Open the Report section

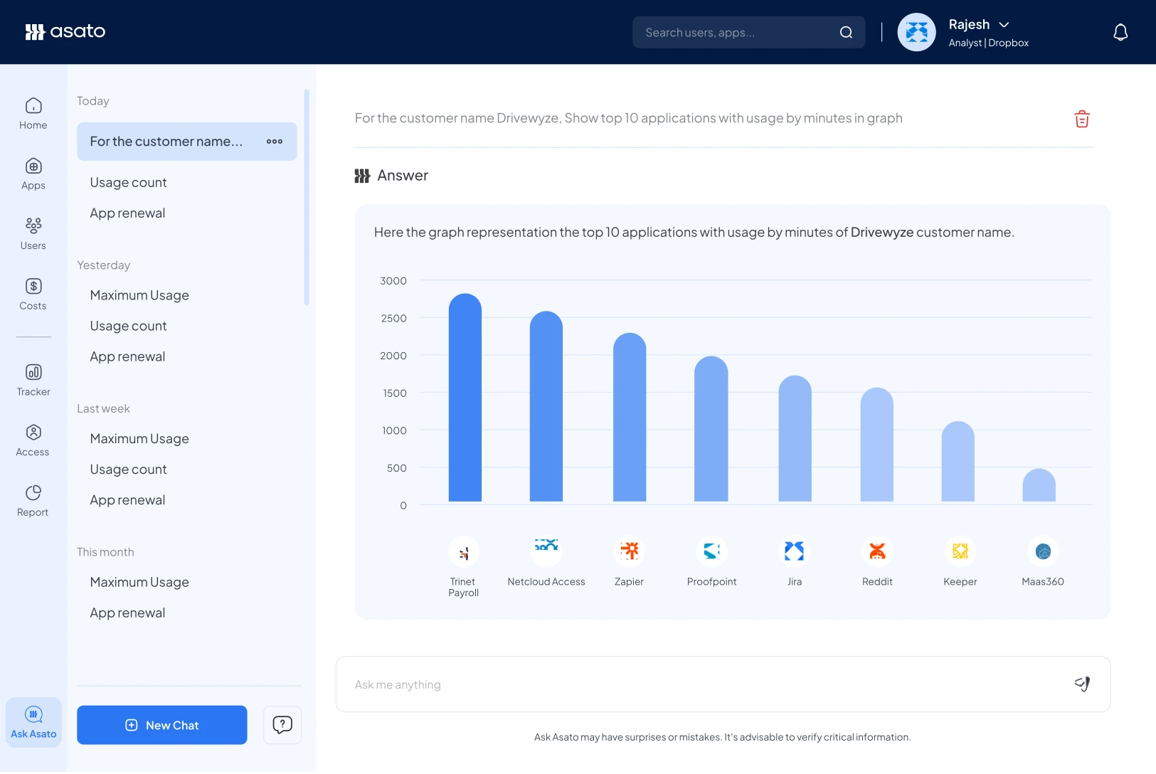point(33,501)
